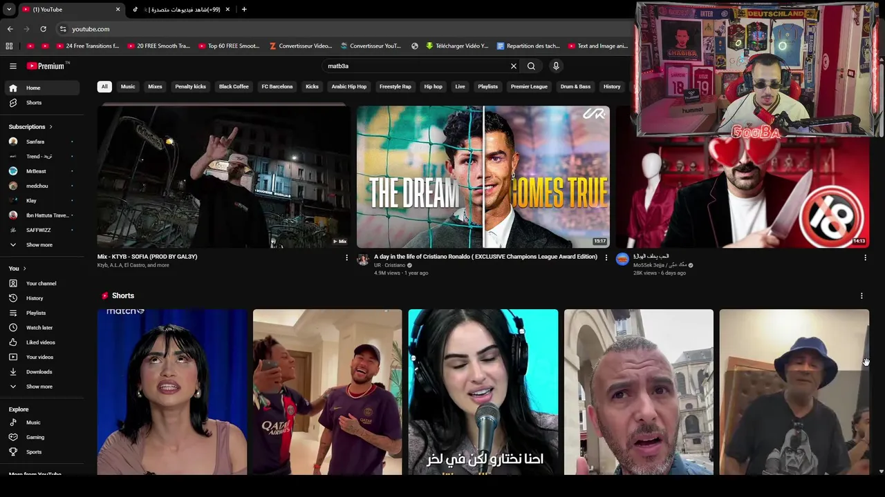The width and height of the screenshot is (885, 497).
Task: Open Your channel in the sidebar
Action: click(x=41, y=284)
